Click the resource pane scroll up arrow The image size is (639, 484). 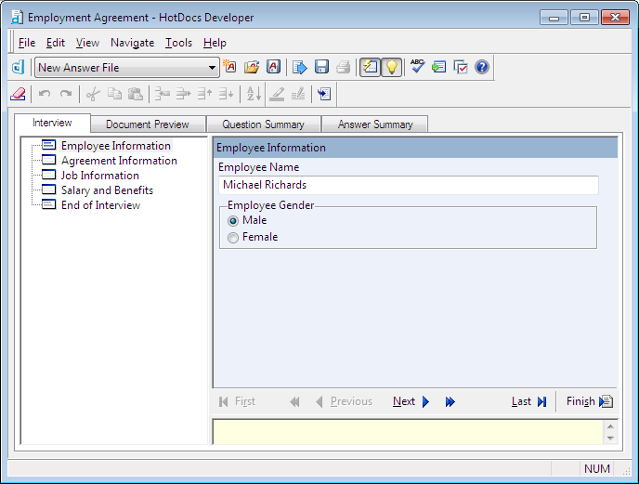pos(610,426)
